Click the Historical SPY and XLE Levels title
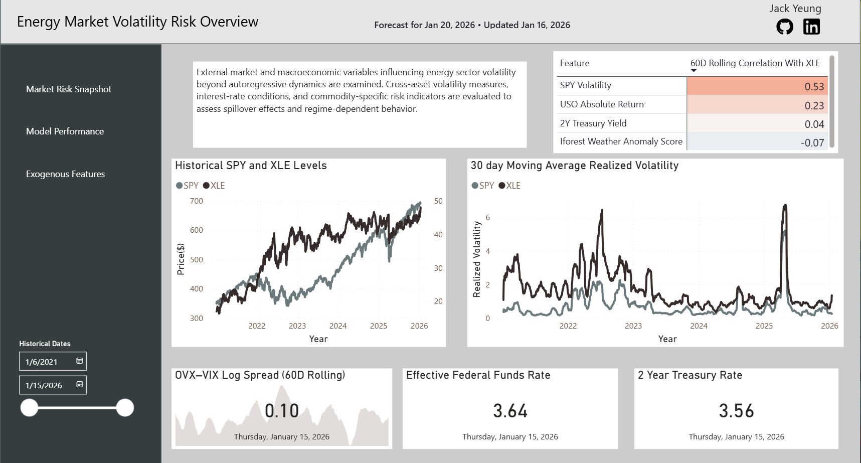The image size is (861, 463). (x=251, y=166)
